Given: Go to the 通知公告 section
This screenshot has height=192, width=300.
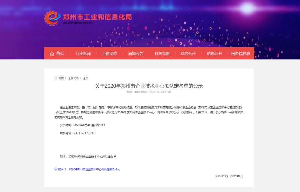Looking at the screenshot, I should (135, 53).
